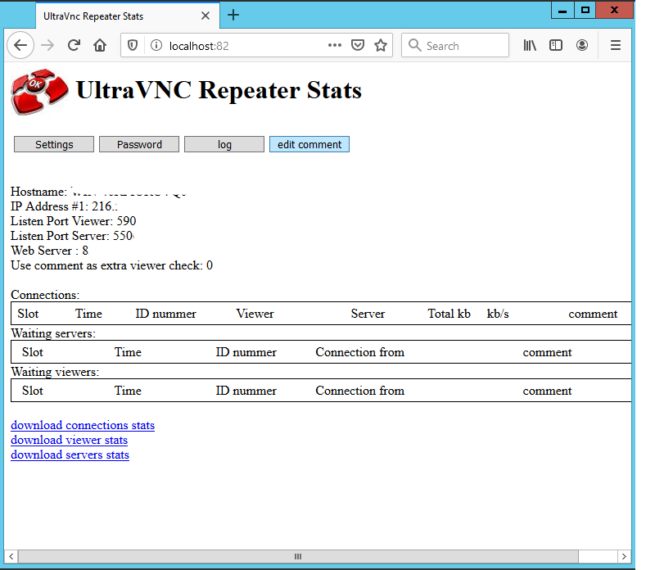Click the 'Listen Port Viewer' line
Image resolution: width=655 pixels, height=570 pixels.
(74, 221)
